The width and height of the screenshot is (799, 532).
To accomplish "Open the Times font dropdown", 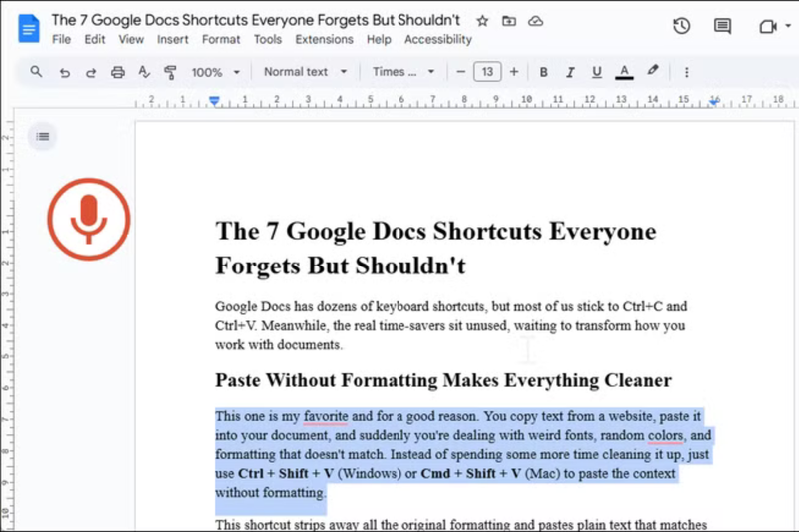I will (x=403, y=72).
